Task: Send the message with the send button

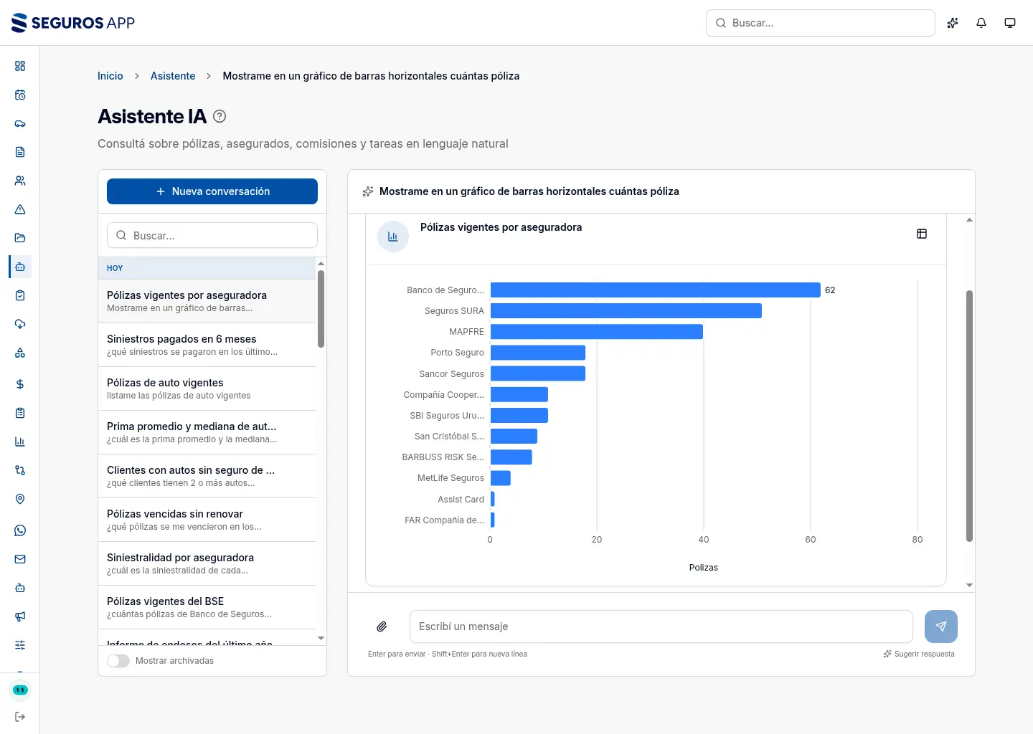Action: tap(941, 626)
